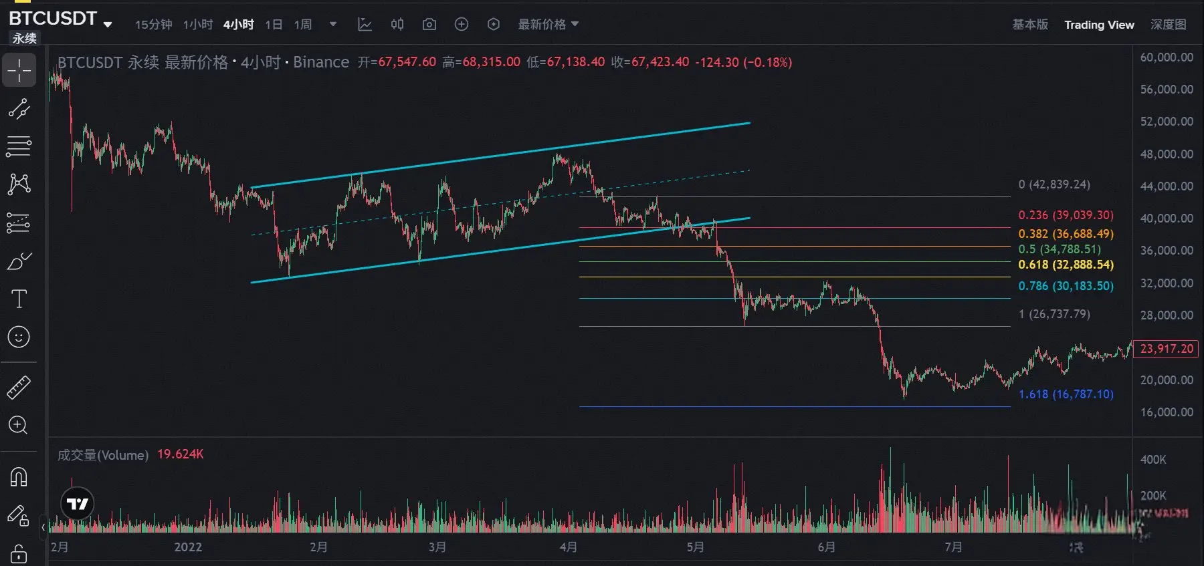1204x566 pixels.
Task: Take a chart snapshot with camera icon
Action: (429, 25)
